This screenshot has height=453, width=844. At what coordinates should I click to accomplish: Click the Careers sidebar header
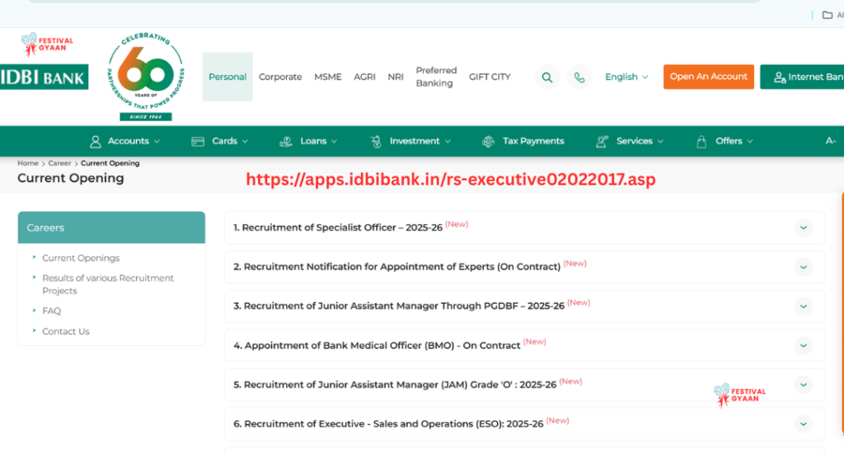[111, 227]
